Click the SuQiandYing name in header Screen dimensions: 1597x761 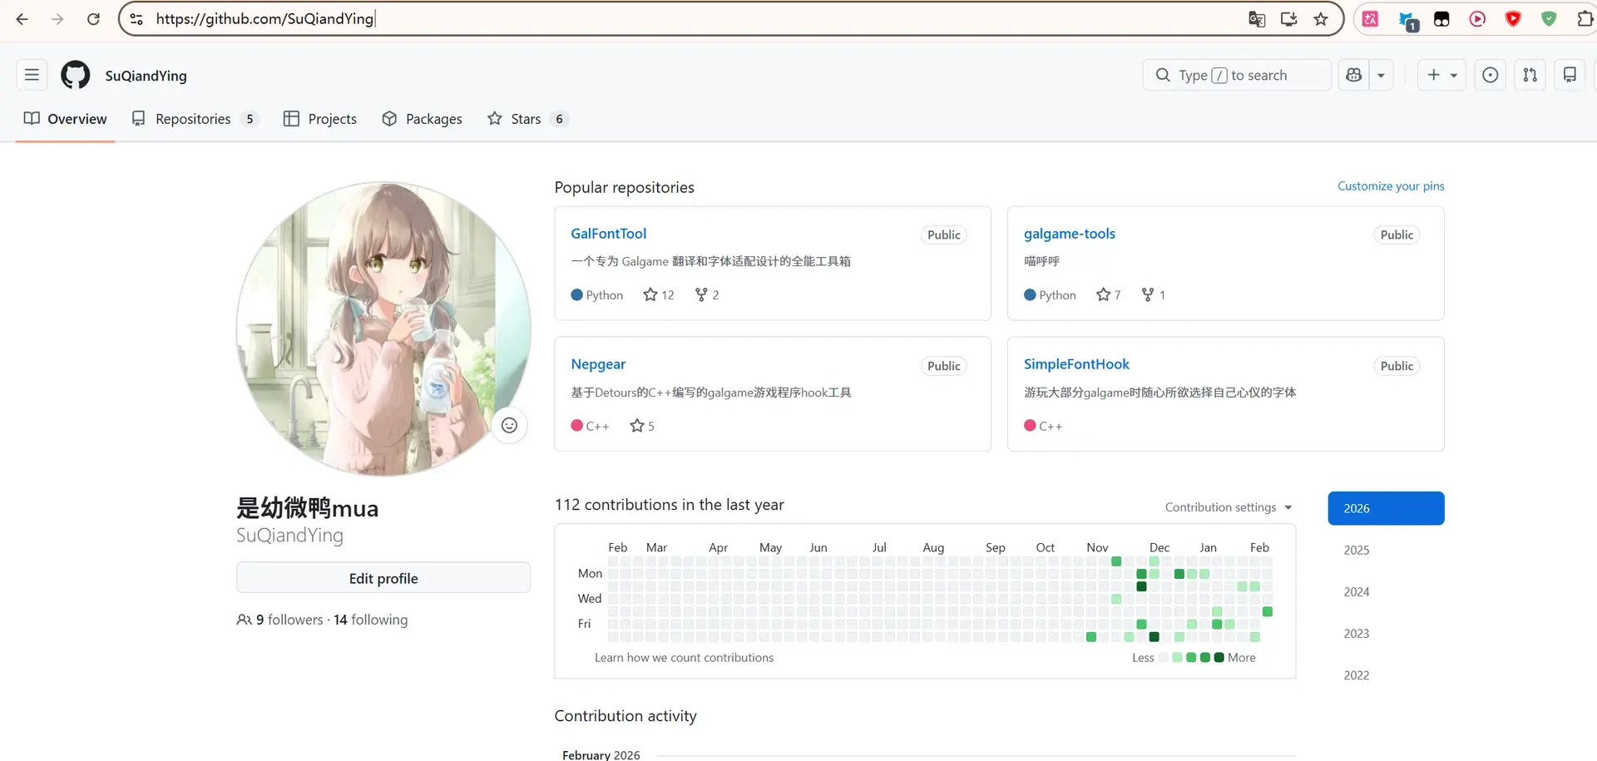pos(146,76)
